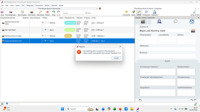Click the Abstract text field
Image resolution: width=200 pixels, height=112 pixels.
[167, 49]
